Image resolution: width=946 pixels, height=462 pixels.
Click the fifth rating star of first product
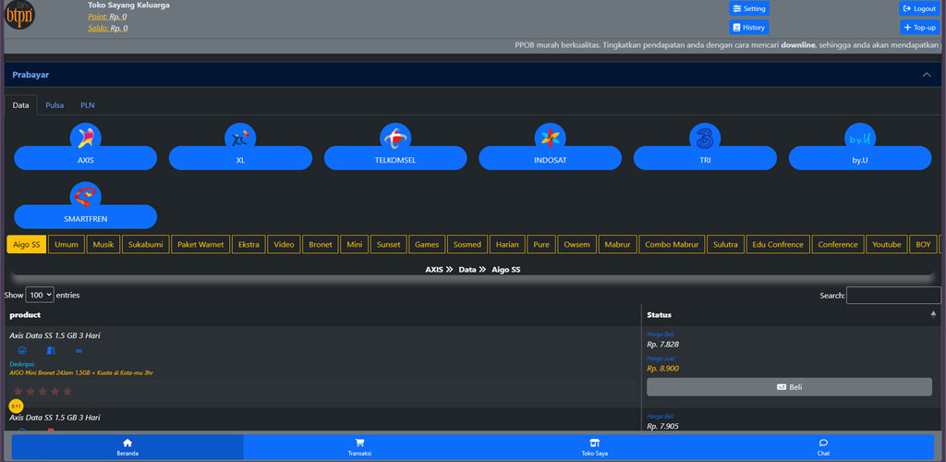(x=67, y=392)
